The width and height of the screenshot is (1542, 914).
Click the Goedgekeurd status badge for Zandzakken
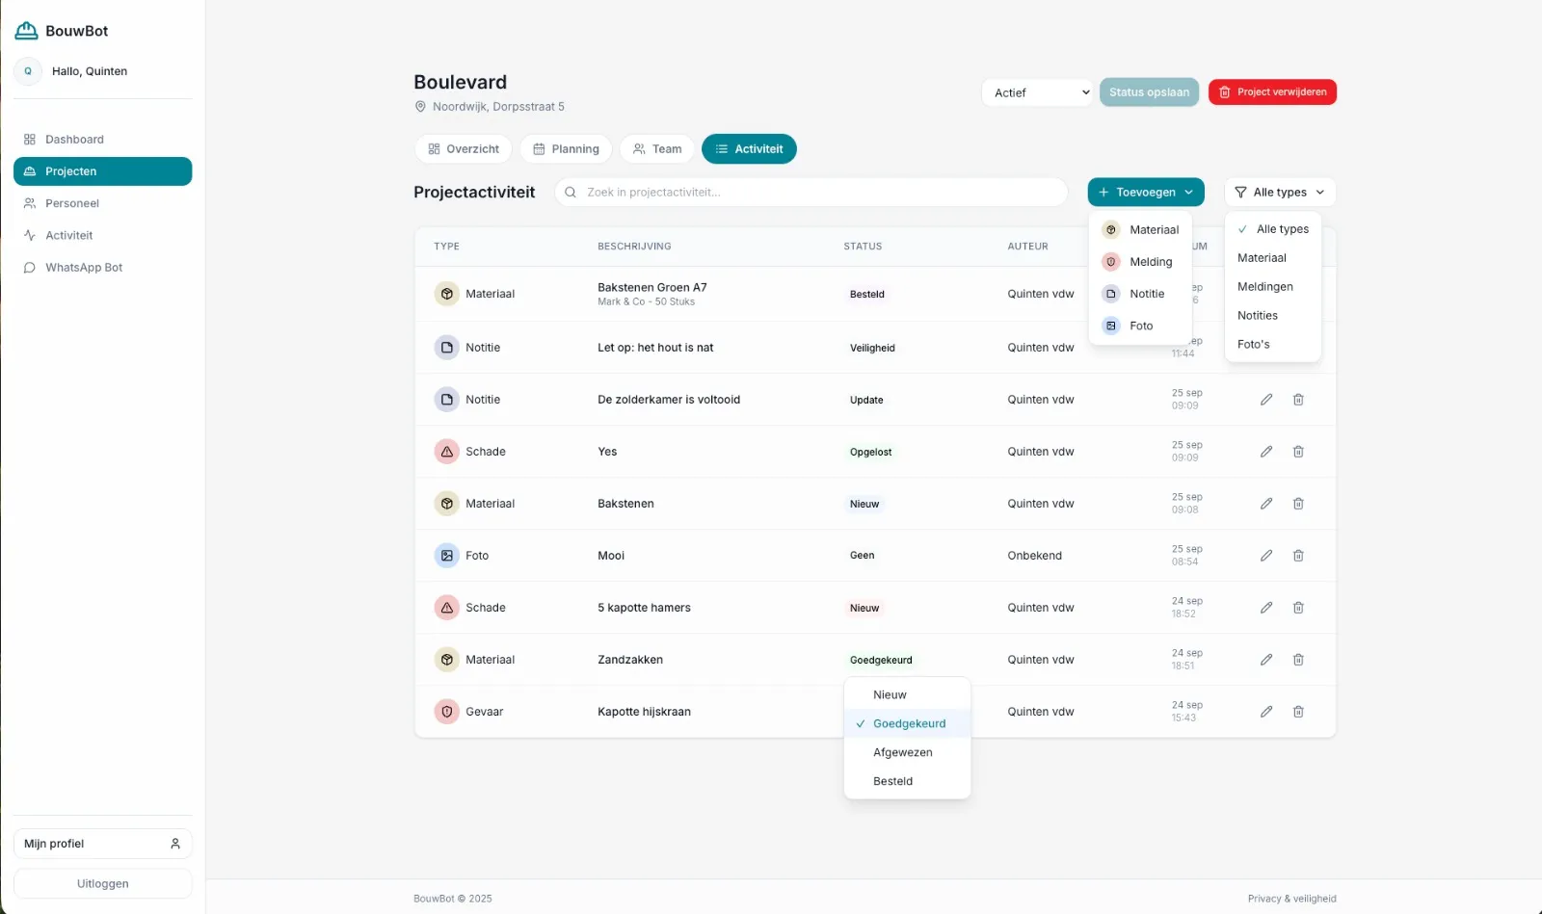[881, 660]
